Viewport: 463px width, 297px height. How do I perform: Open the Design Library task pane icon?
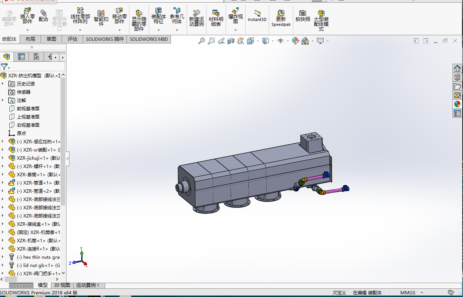457,77
